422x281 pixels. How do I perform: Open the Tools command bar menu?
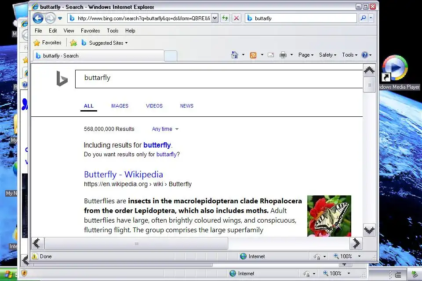click(349, 55)
